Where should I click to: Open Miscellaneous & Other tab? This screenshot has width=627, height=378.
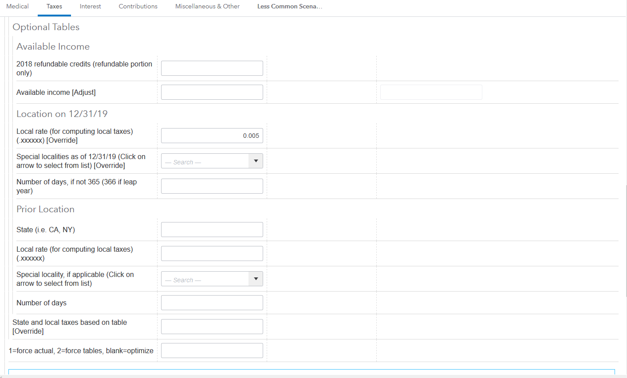click(207, 7)
